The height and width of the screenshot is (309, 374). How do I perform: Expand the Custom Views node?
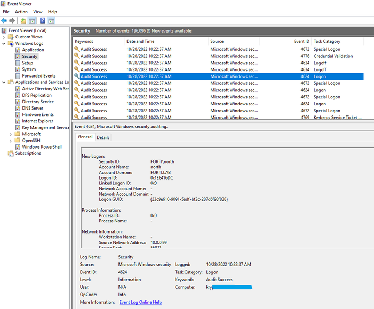[x=4, y=37]
